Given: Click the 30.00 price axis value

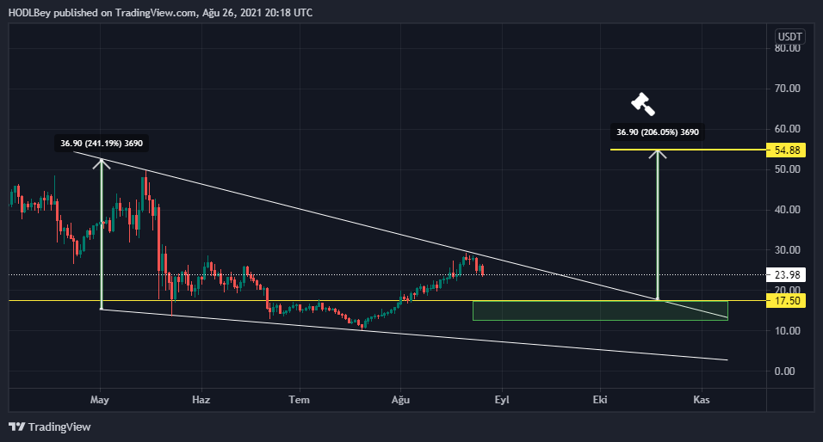Looking at the screenshot, I should tap(788, 249).
